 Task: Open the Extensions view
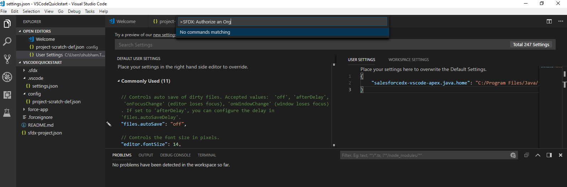tap(7, 95)
